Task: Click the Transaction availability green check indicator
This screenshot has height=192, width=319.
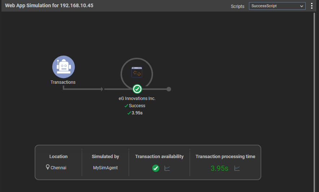Action: 156,168
